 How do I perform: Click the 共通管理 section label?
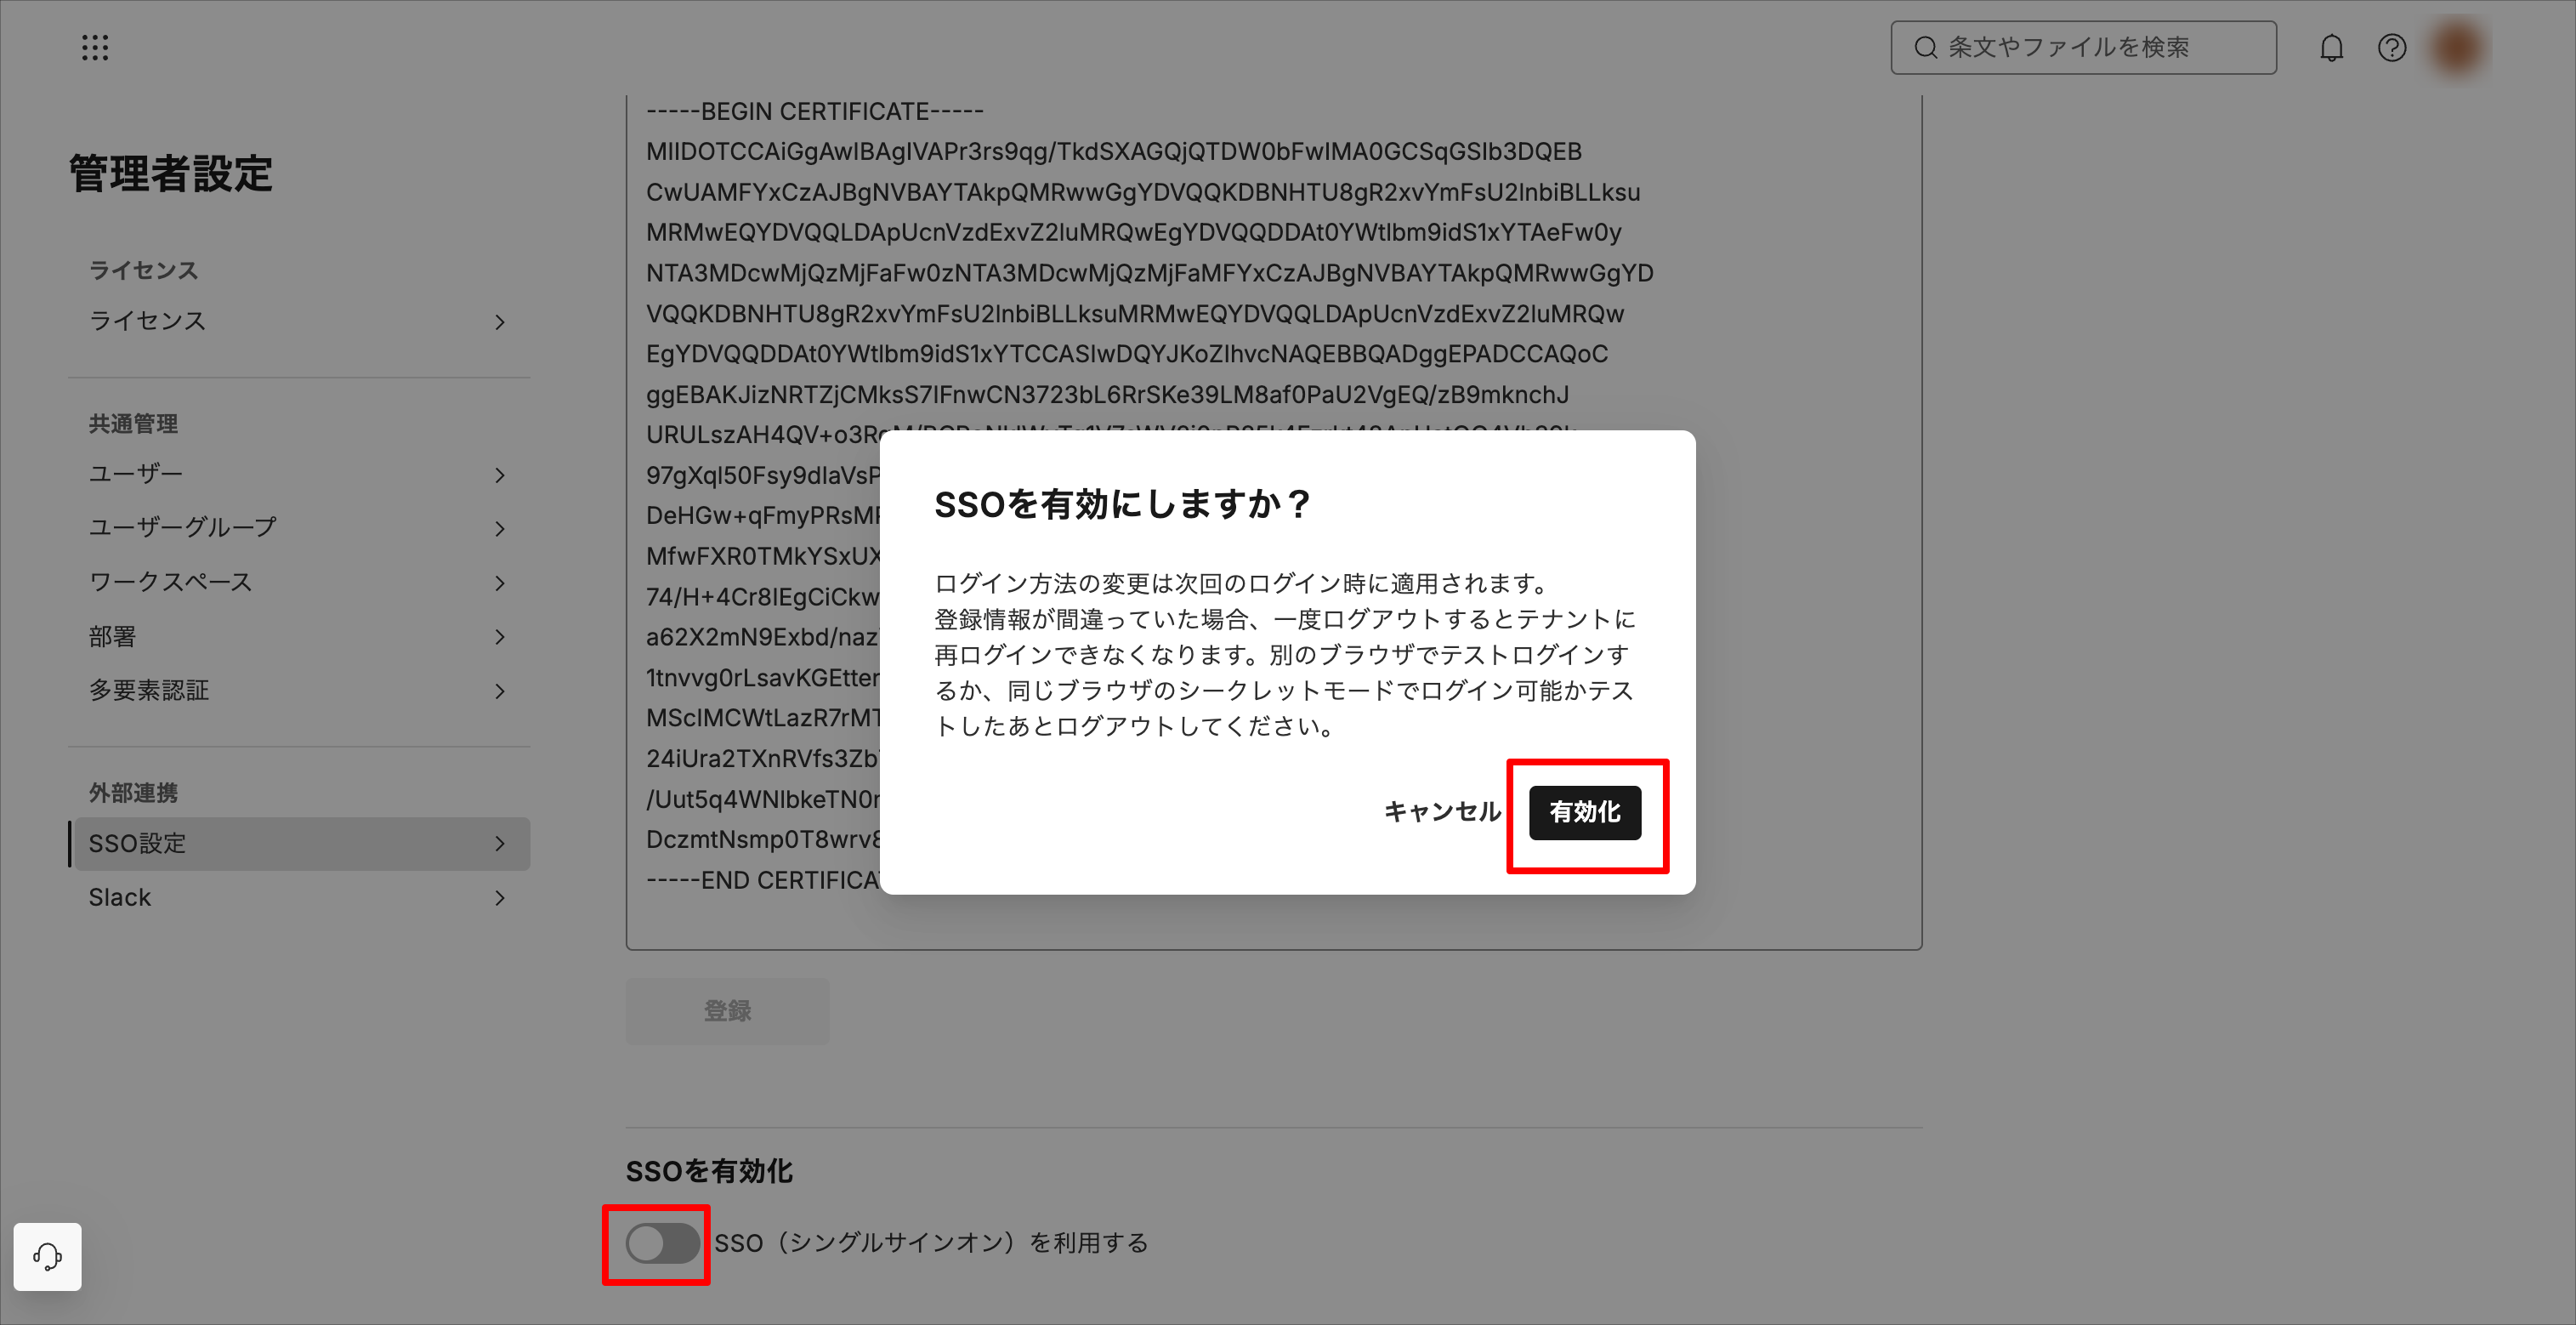click(133, 424)
